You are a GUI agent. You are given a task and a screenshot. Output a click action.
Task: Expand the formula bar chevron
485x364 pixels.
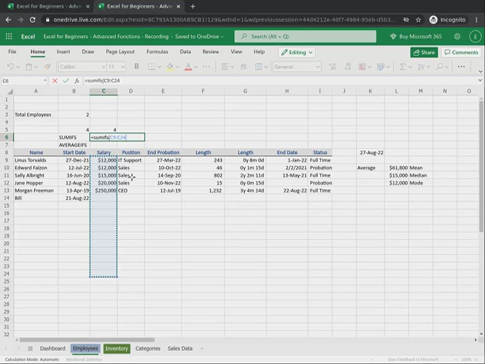point(480,80)
